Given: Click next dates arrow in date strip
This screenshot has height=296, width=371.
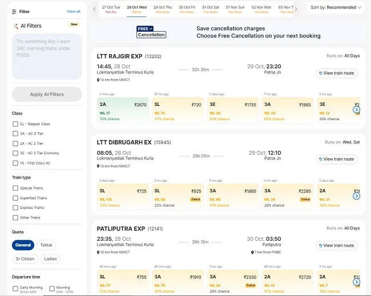Looking at the screenshot, I should pyautogui.click(x=296, y=10).
